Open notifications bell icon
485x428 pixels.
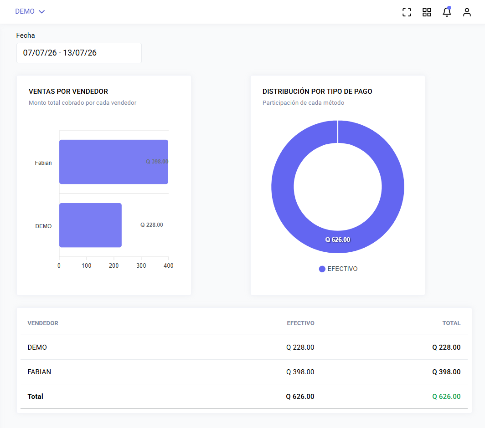447,12
